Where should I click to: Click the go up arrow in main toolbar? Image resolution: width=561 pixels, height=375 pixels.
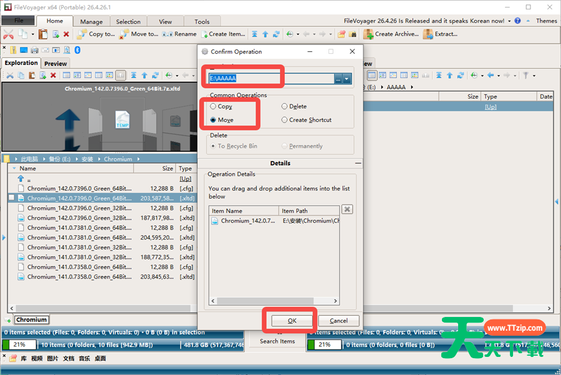click(265, 34)
